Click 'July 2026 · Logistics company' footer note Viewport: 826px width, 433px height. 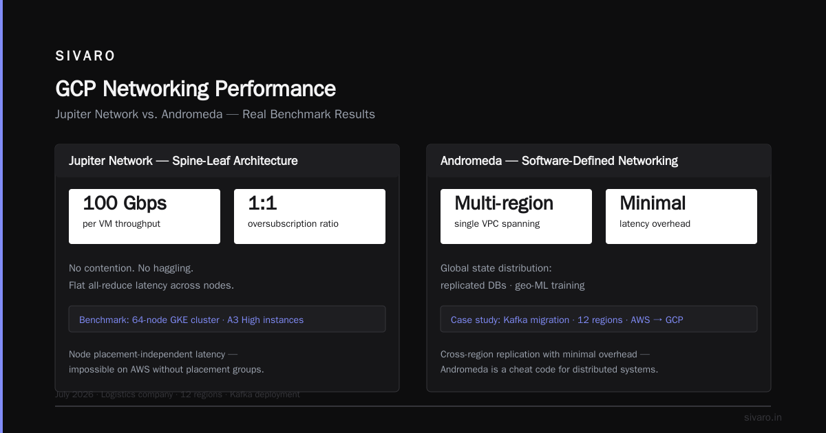click(x=178, y=395)
